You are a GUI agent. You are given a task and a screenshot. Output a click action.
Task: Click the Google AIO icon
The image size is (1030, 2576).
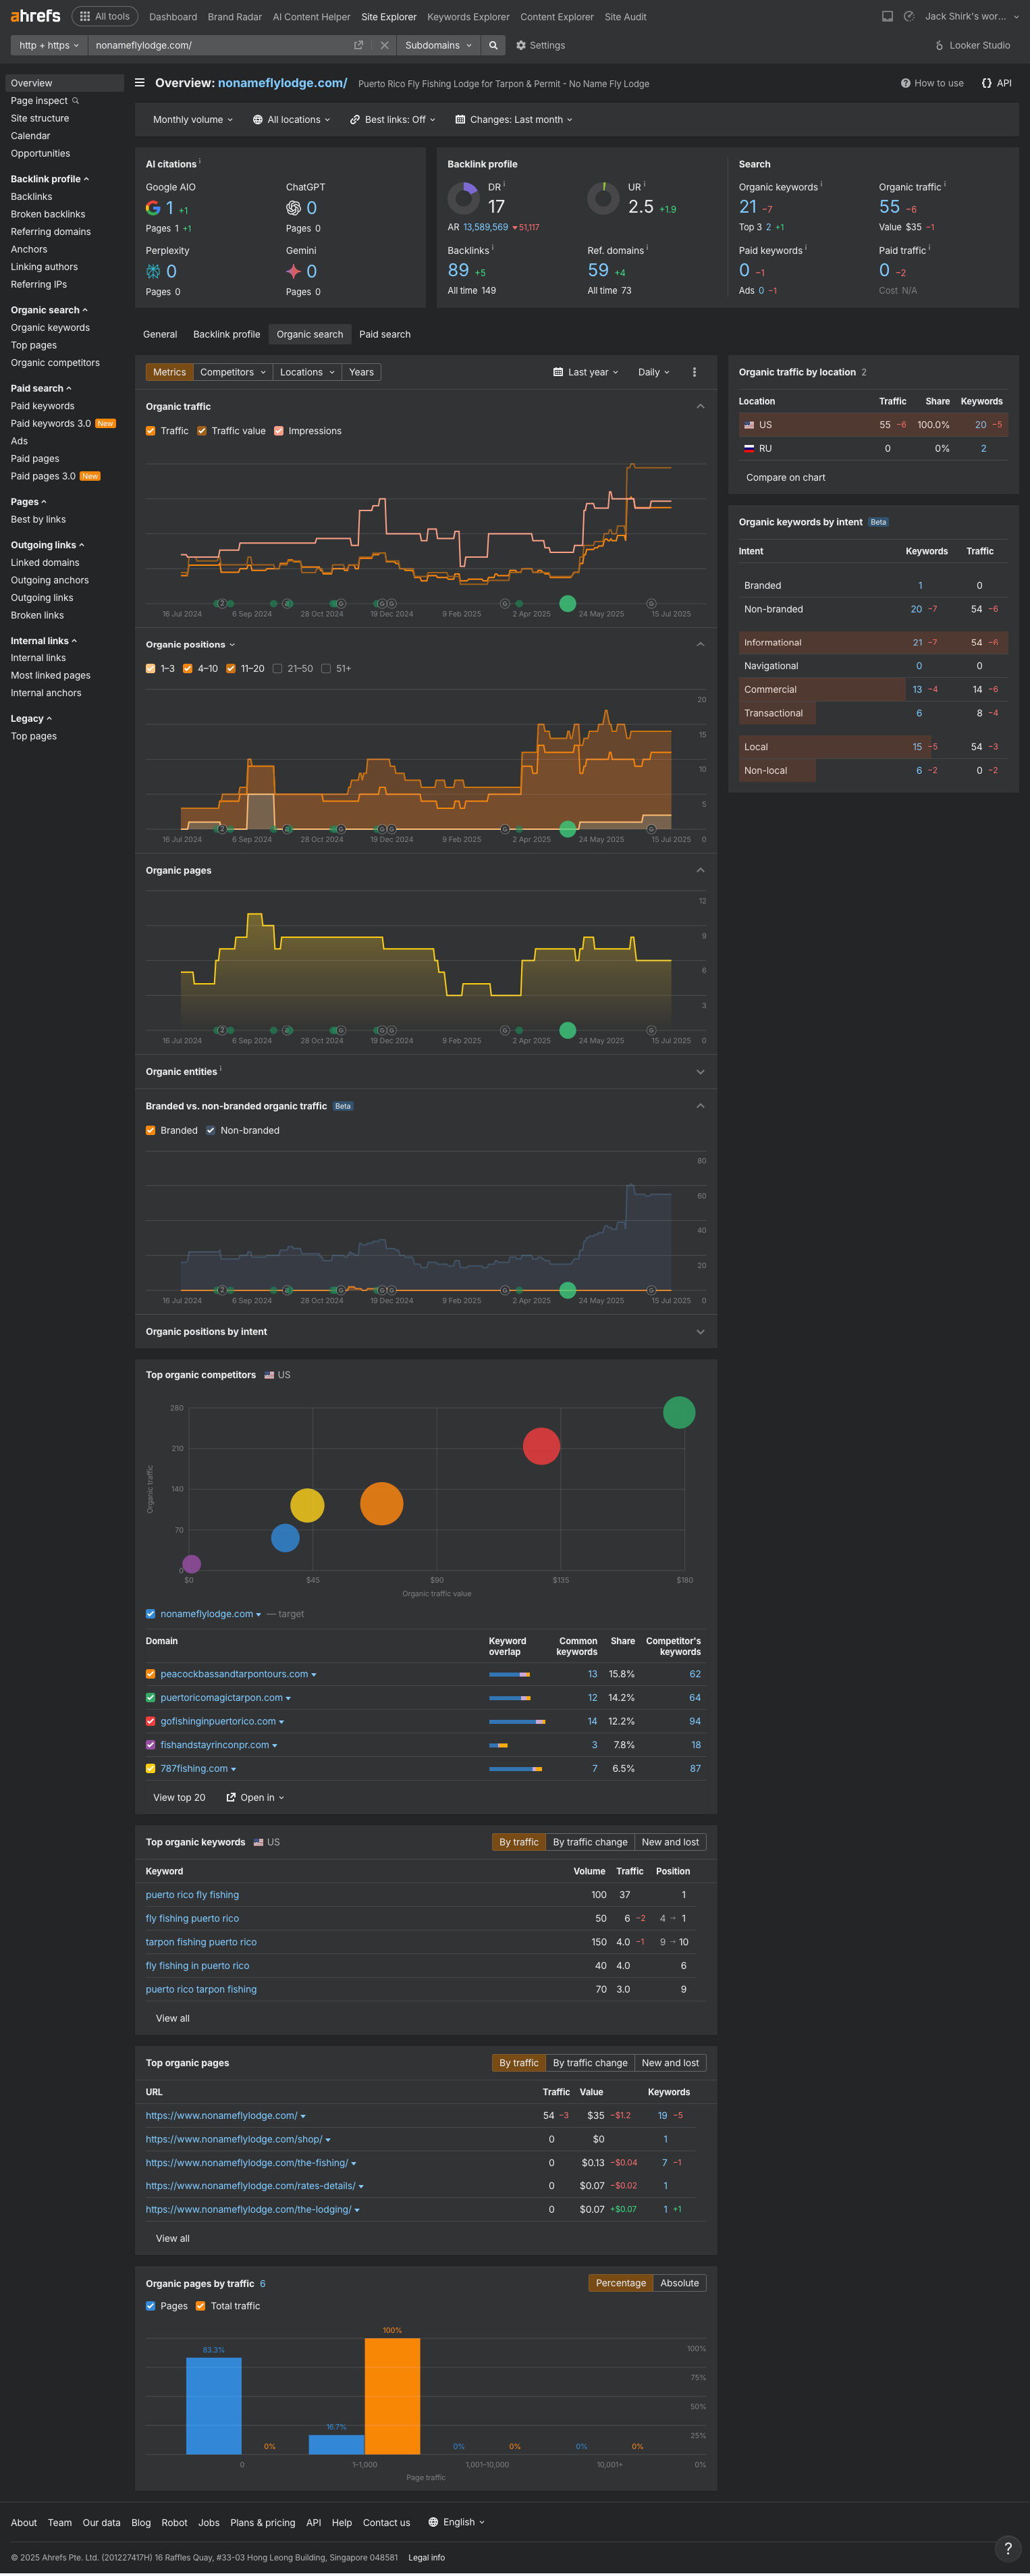[153, 208]
